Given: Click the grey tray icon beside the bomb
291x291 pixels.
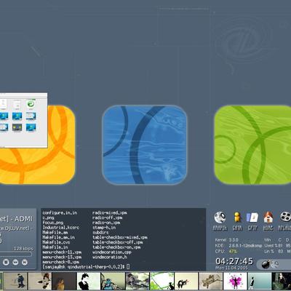Looking at the screenshot, I should [x=275, y=264].
